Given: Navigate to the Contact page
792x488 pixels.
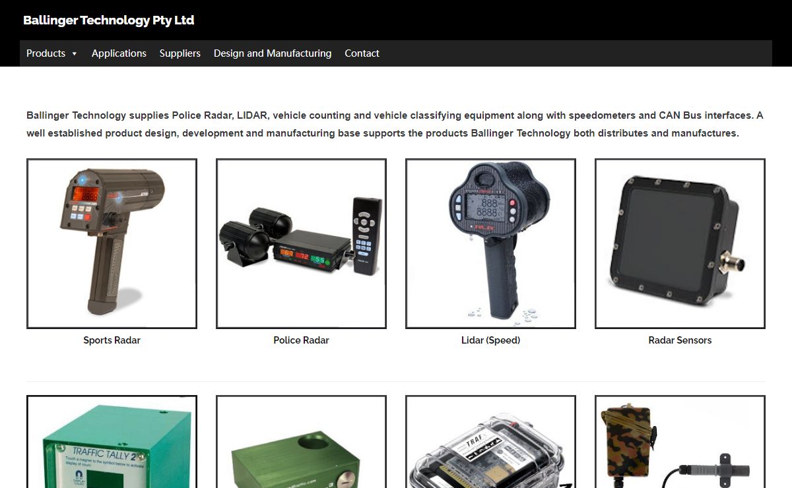Looking at the screenshot, I should [x=362, y=53].
